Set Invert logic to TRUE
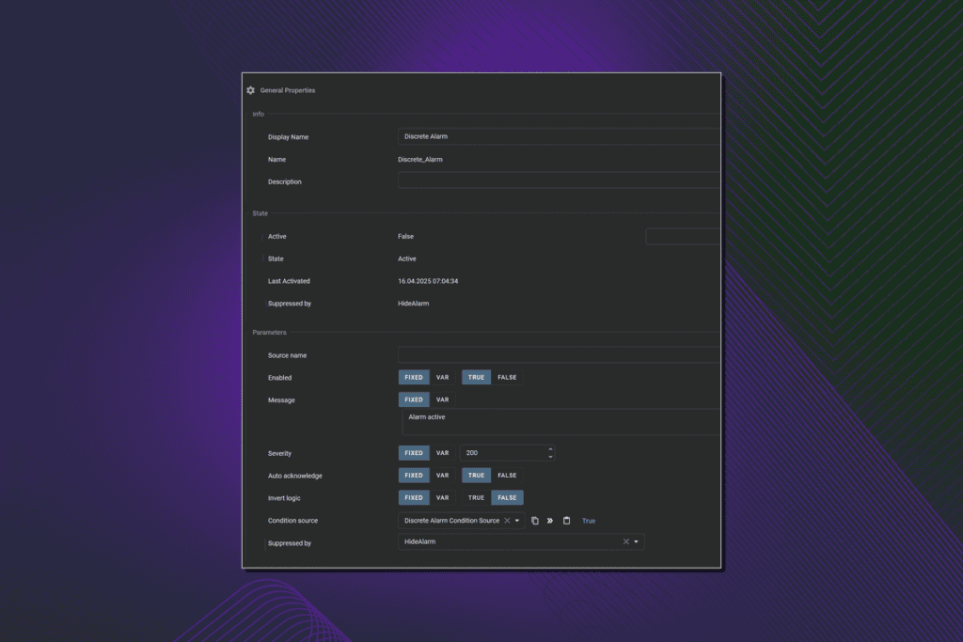 [476, 498]
